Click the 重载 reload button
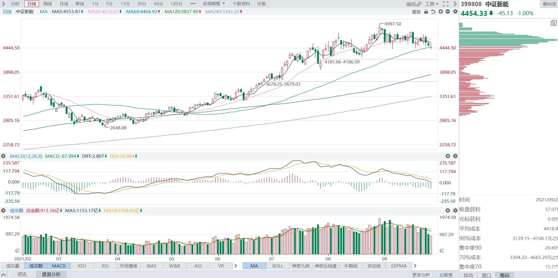 (x=416, y=12)
